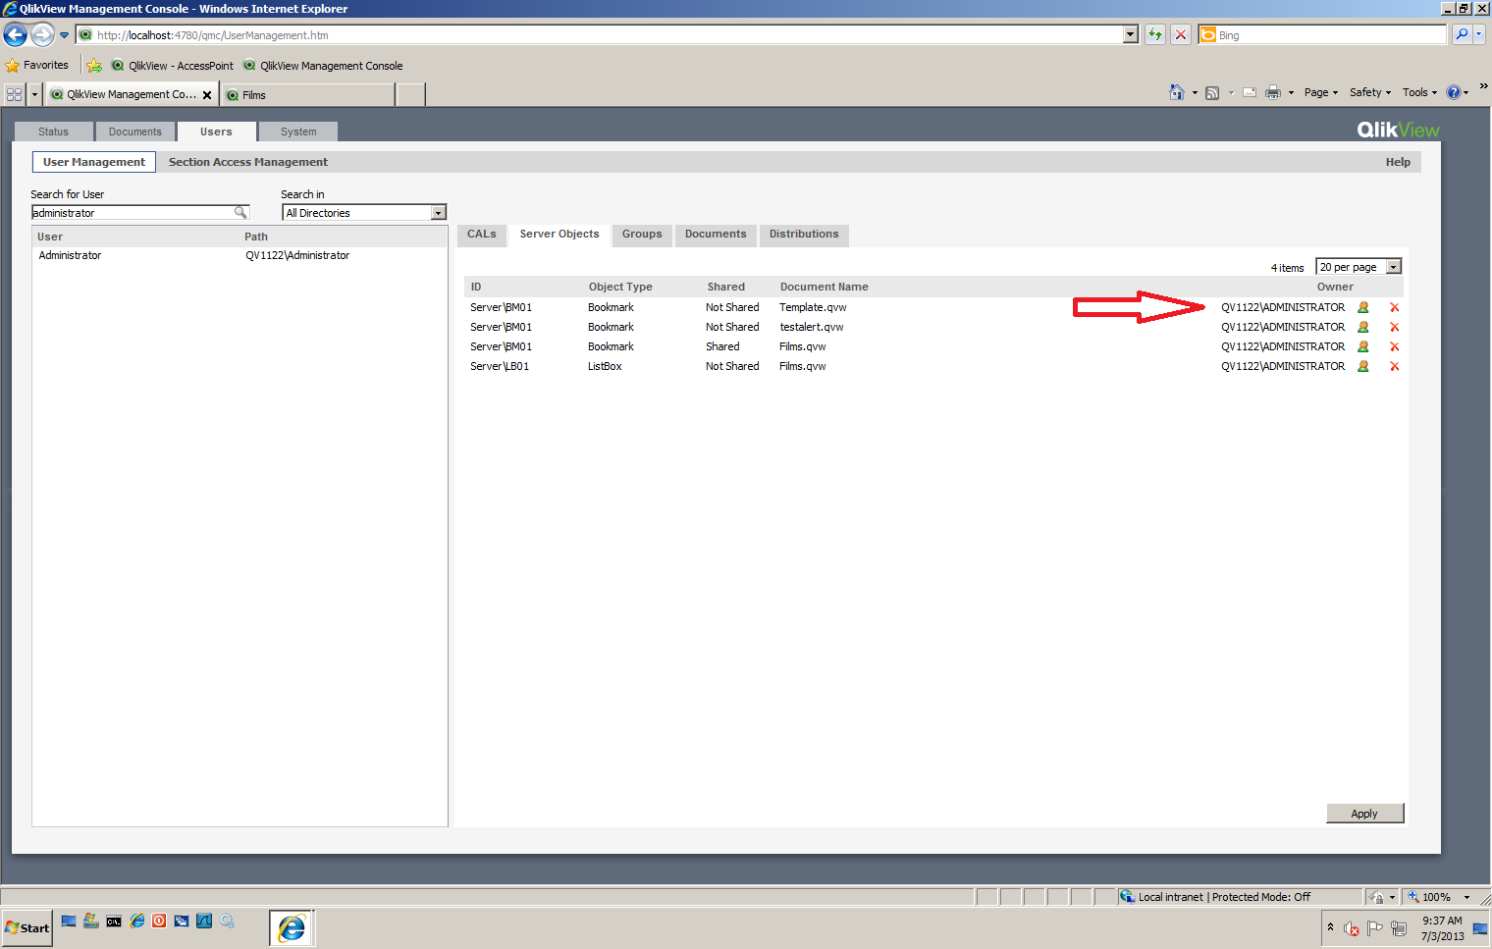This screenshot has width=1492, height=949.
Task: Expand the search provider dropdown arrow
Action: click(1479, 34)
